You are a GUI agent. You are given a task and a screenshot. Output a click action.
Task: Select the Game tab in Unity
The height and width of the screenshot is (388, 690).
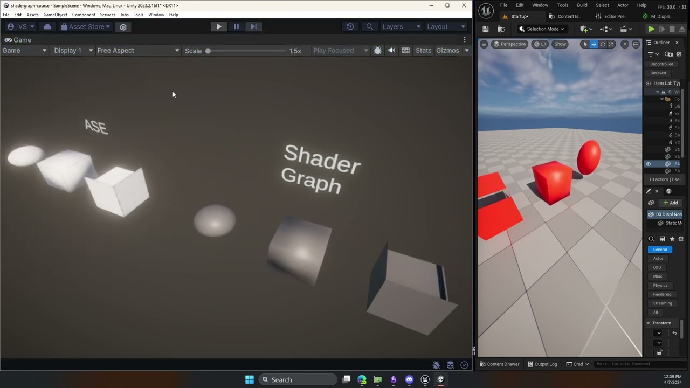(x=18, y=40)
